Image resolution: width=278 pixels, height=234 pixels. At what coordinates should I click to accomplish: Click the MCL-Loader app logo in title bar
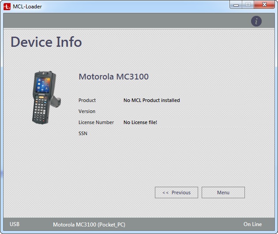[x=7, y=7]
